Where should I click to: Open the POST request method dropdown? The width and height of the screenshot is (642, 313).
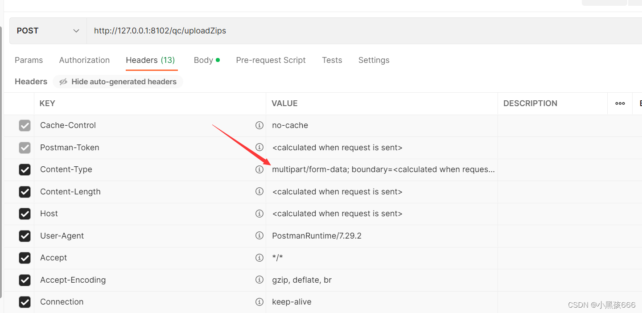pos(47,30)
